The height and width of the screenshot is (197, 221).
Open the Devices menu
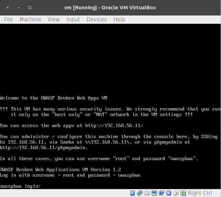point(97,19)
